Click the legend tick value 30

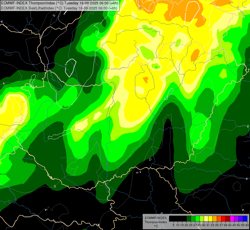pos(204,225)
